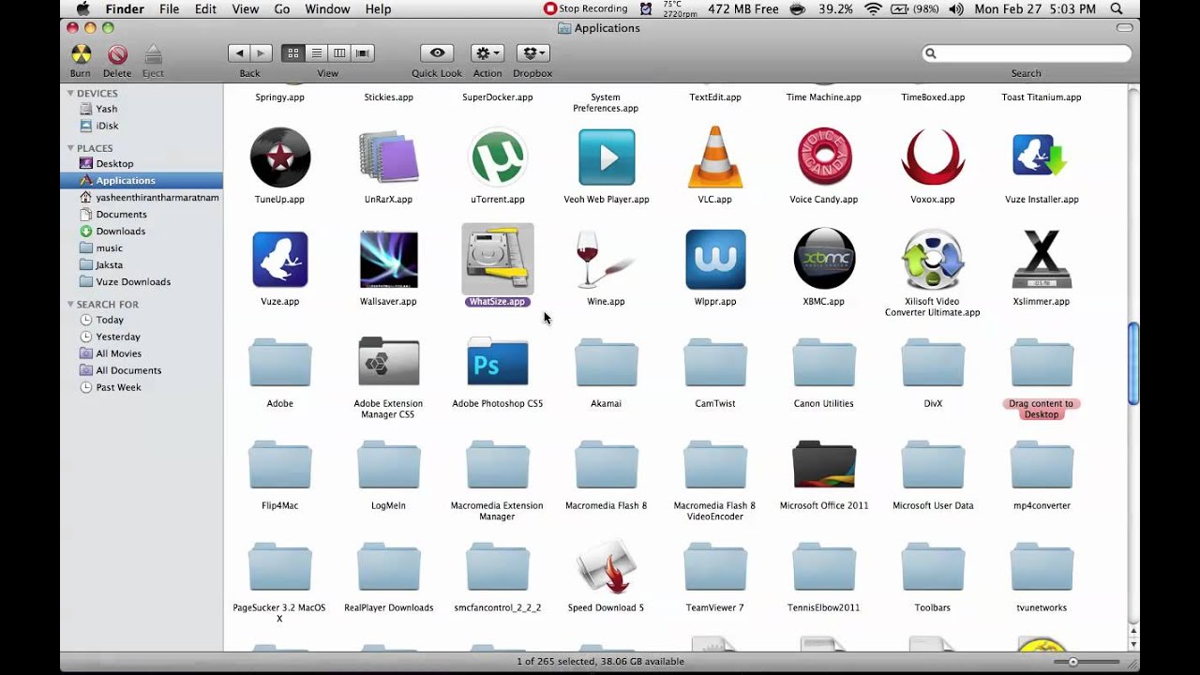Select the VLC.app traffic cone icon
1200x675 pixels.
coord(714,157)
